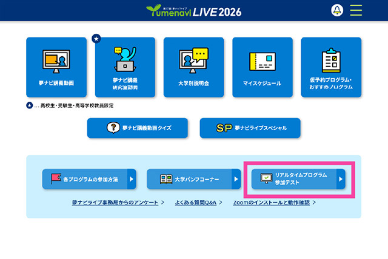Open the マイスケジュール tile
Screen dimensions: 388x259
click(x=263, y=67)
